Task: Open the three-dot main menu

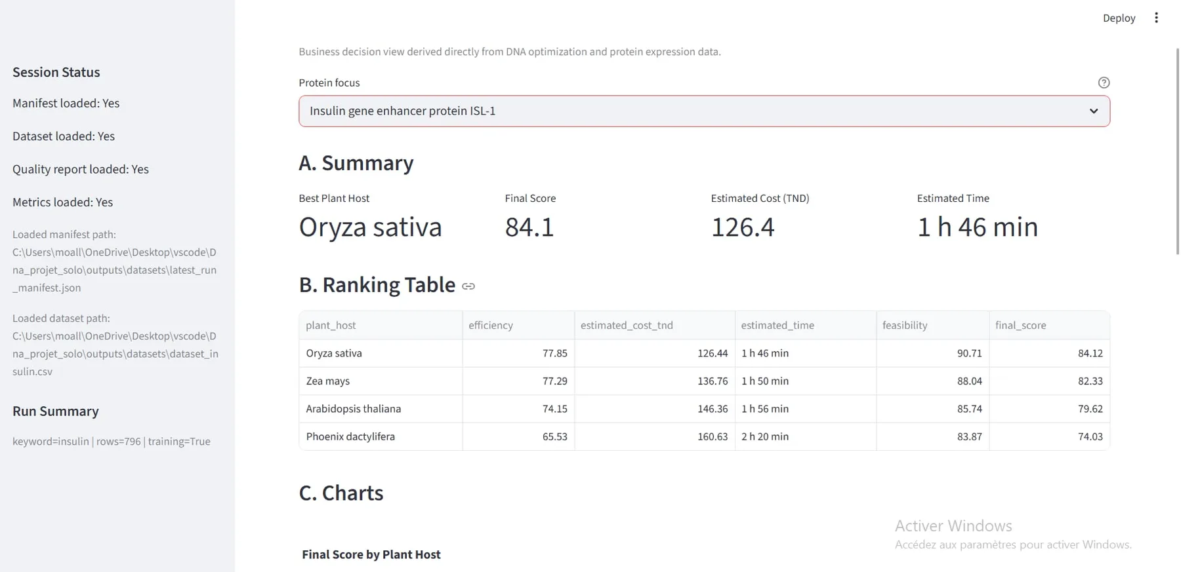Action: (x=1156, y=18)
